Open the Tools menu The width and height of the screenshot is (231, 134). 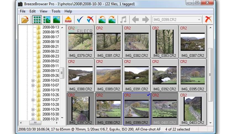[x=56, y=11]
